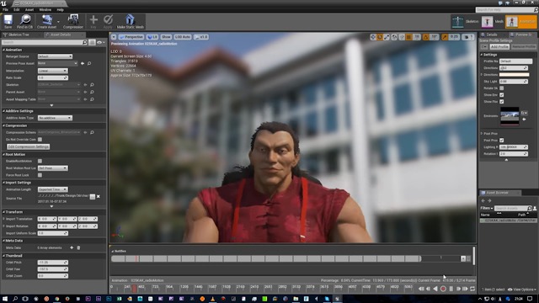Click the Save toolbar icon
The image size is (539, 303).
point(8,21)
